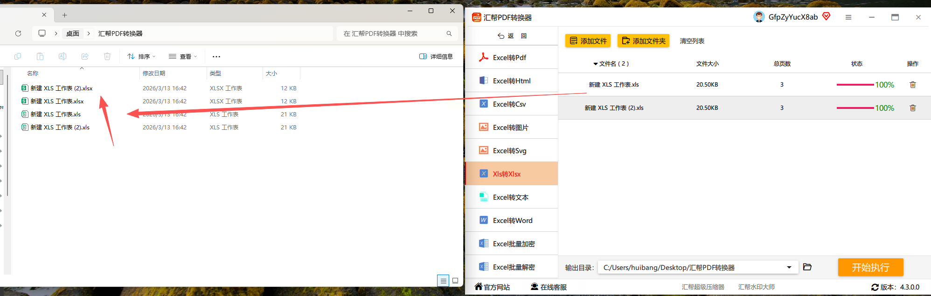Click the 添加文件 button
Image resolution: width=931 pixels, height=296 pixels.
[x=588, y=41]
